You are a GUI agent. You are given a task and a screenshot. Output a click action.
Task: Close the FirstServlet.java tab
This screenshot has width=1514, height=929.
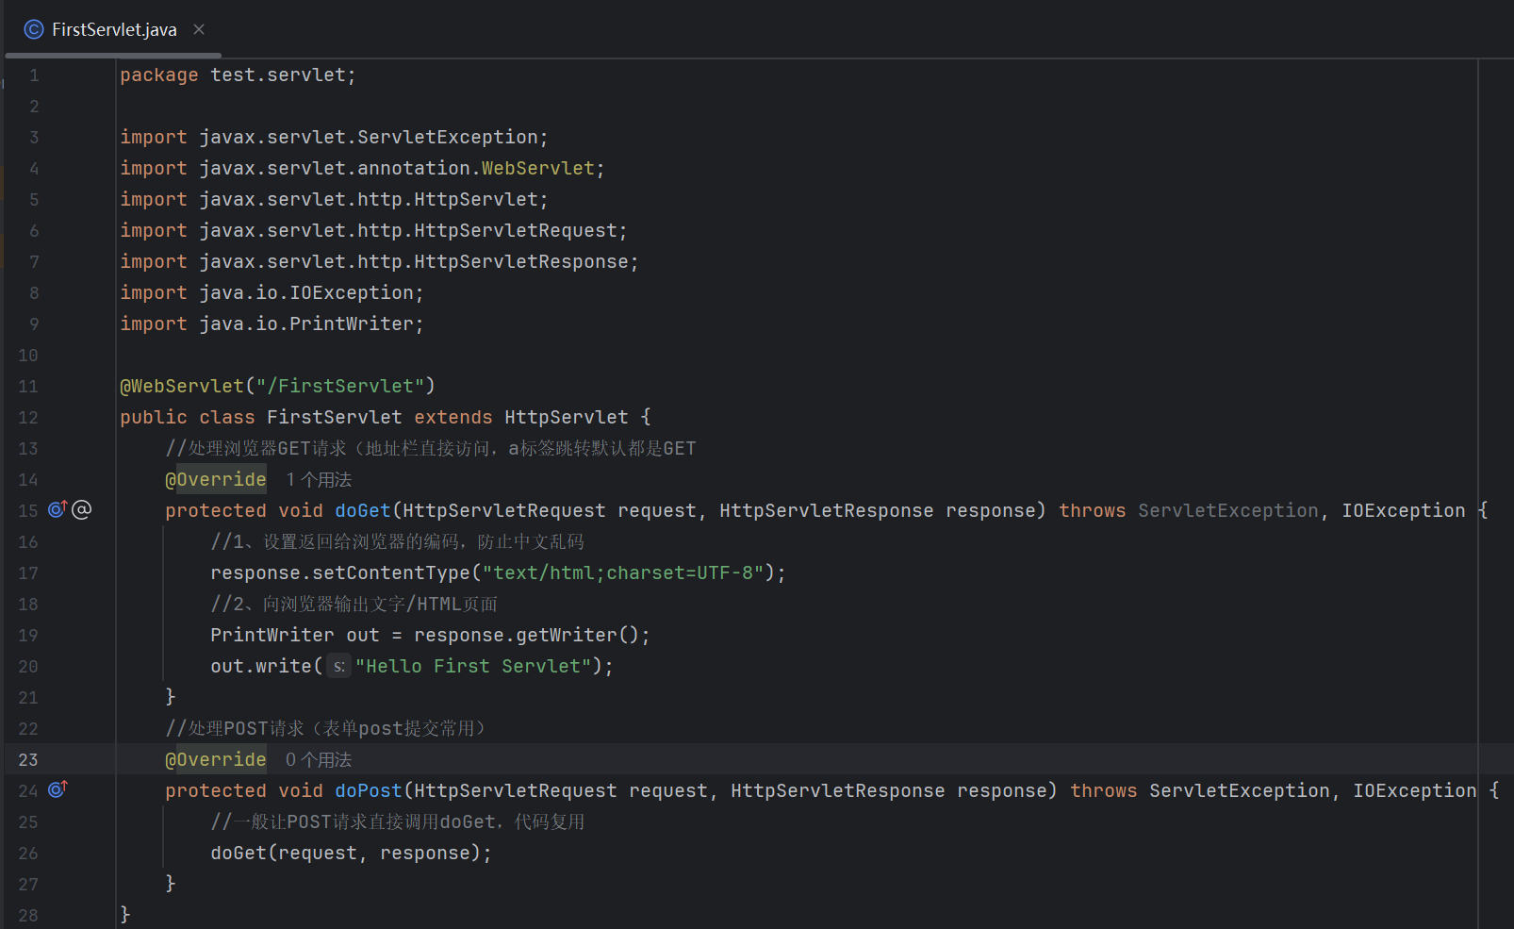click(x=199, y=29)
